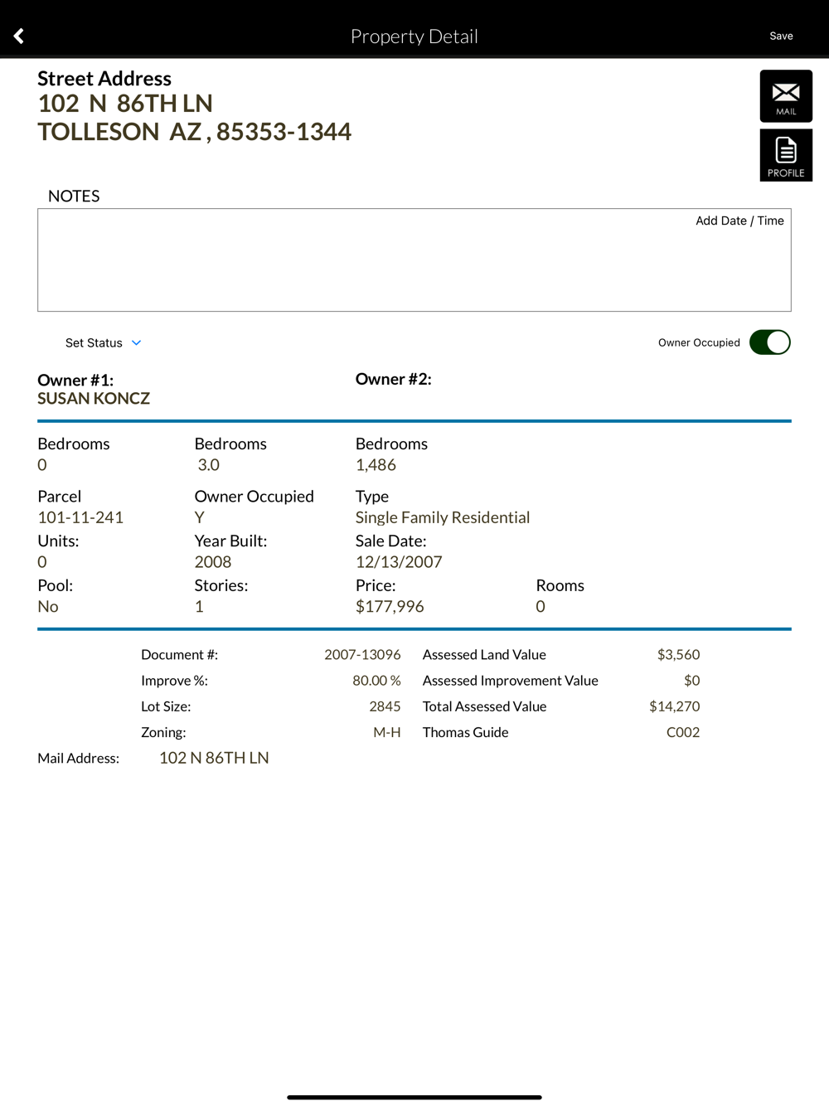Click the price value $177,996
Image resolution: width=829 pixels, height=1106 pixels.
[x=390, y=607]
